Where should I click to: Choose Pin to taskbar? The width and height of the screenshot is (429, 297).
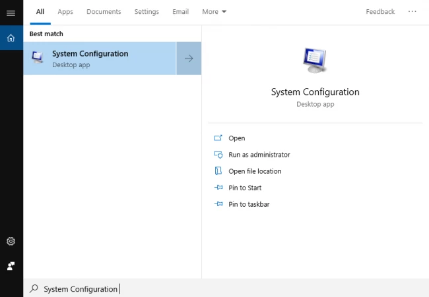[249, 204]
